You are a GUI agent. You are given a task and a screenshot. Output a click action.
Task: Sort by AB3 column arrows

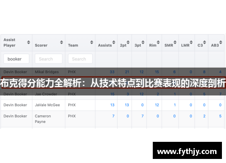[x=221, y=42]
